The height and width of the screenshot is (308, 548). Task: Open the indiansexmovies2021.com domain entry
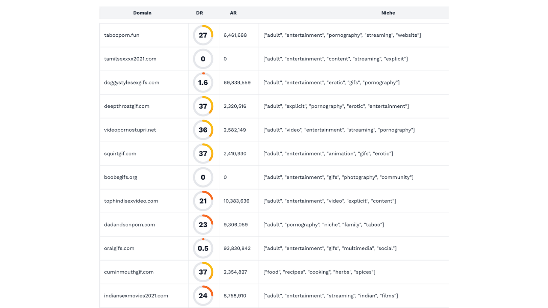tap(136, 296)
